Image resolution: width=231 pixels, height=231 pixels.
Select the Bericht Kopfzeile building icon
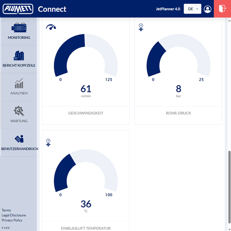pyautogui.click(x=19, y=55)
